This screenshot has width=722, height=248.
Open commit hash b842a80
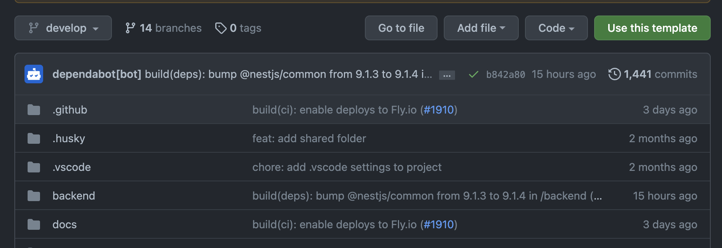pos(506,74)
